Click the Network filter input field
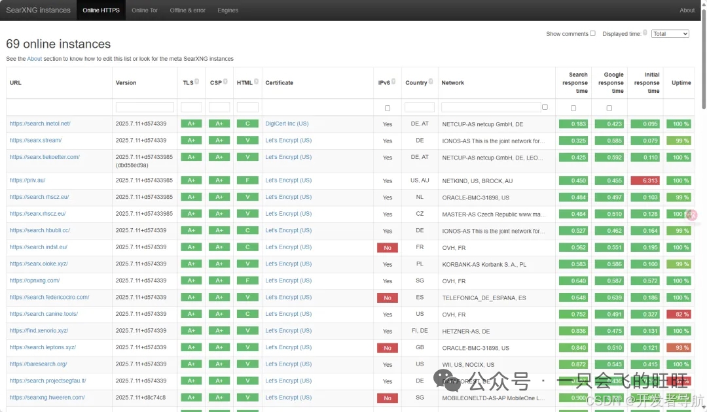Viewport: 707px width, 412px height. tap(490, 107)
